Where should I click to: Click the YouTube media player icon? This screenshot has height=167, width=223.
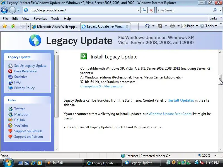(10, 126)
